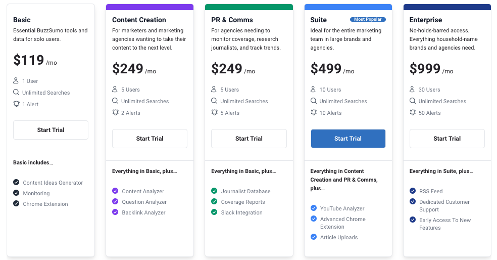Click the alert bell icon in Enterprise plan
497x260 pixels.
(x=413, y=113)
